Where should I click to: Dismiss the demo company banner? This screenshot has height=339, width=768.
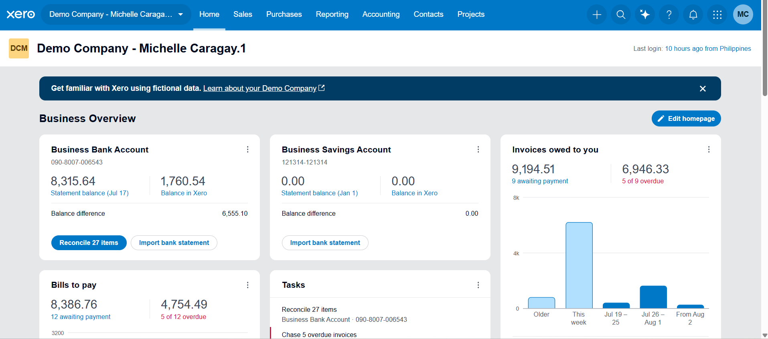(x=703, y=88)
